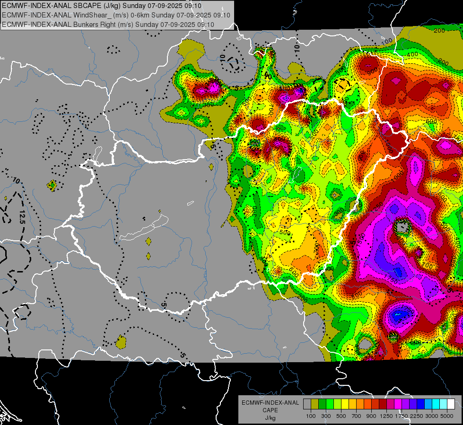Pick the cyan legend swatch
The width and height of the screenshot is (463, 425).
436,404
